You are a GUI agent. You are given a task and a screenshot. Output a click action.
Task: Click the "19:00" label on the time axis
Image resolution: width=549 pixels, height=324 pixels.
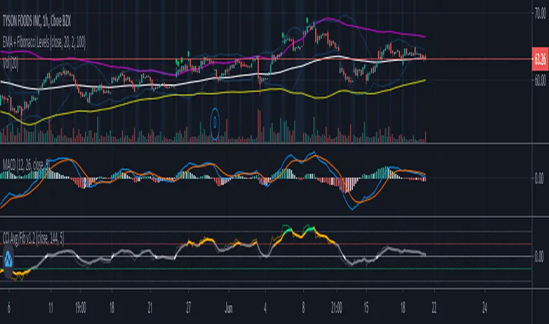81,307
